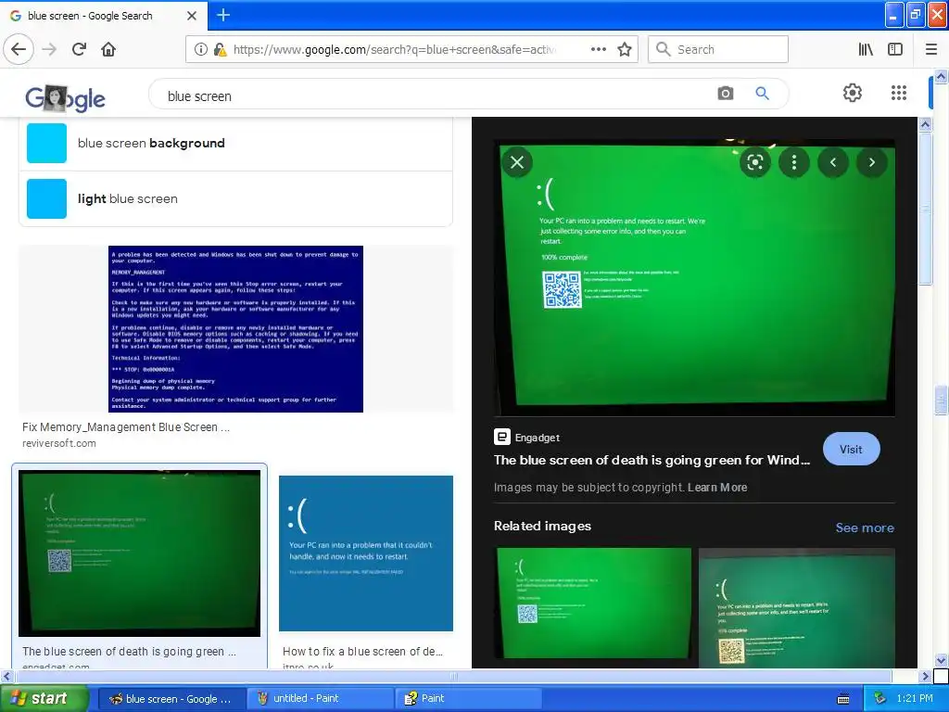Toggle the browser sidebar icon
This screenshot has height=712, width=949.
tap(895, 50)
